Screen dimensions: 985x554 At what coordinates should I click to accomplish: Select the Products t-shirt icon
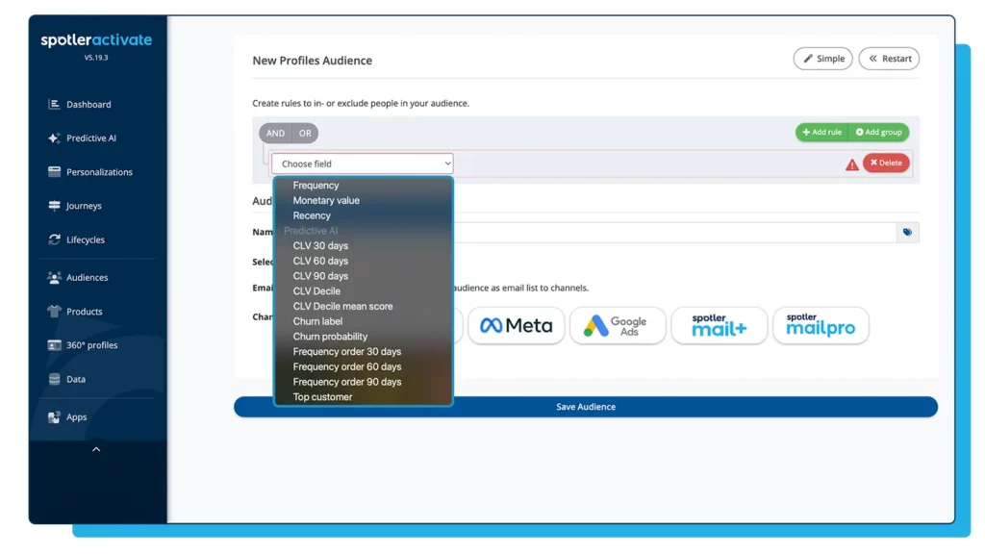point(56,311)
